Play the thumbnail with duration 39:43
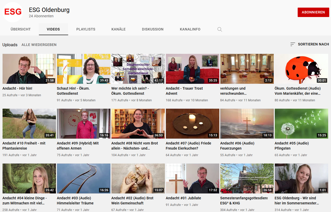 [84, 69]
